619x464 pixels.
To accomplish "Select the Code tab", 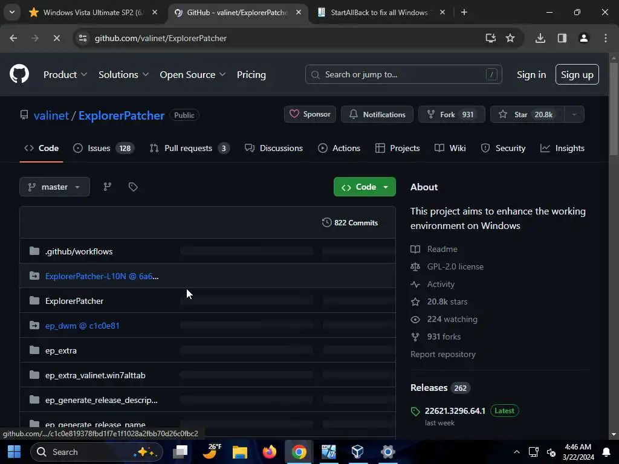I will 42,149.
